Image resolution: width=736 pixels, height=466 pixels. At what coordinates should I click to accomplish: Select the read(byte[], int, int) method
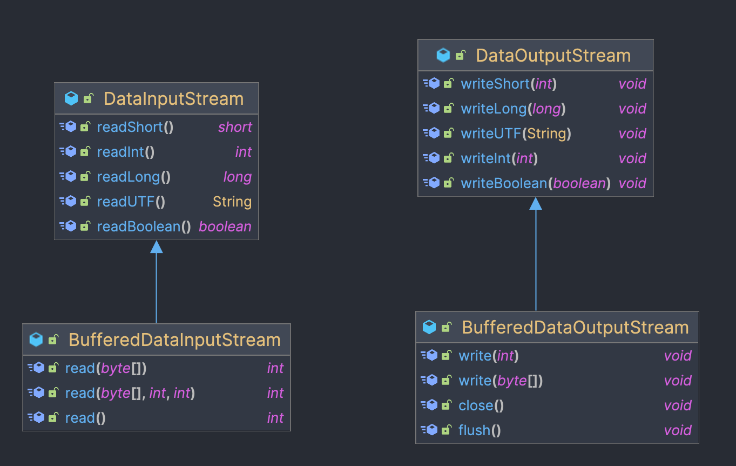click(x=130, y=393)
